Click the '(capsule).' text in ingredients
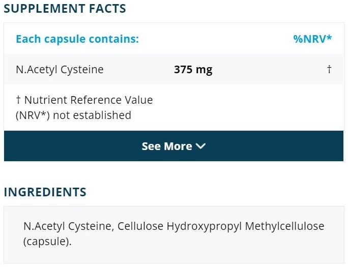Viewport: 348px width, 267px height. [x=47, y=241]
